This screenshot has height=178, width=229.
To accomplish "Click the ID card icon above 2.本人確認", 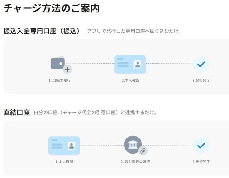I will (130, 65).
